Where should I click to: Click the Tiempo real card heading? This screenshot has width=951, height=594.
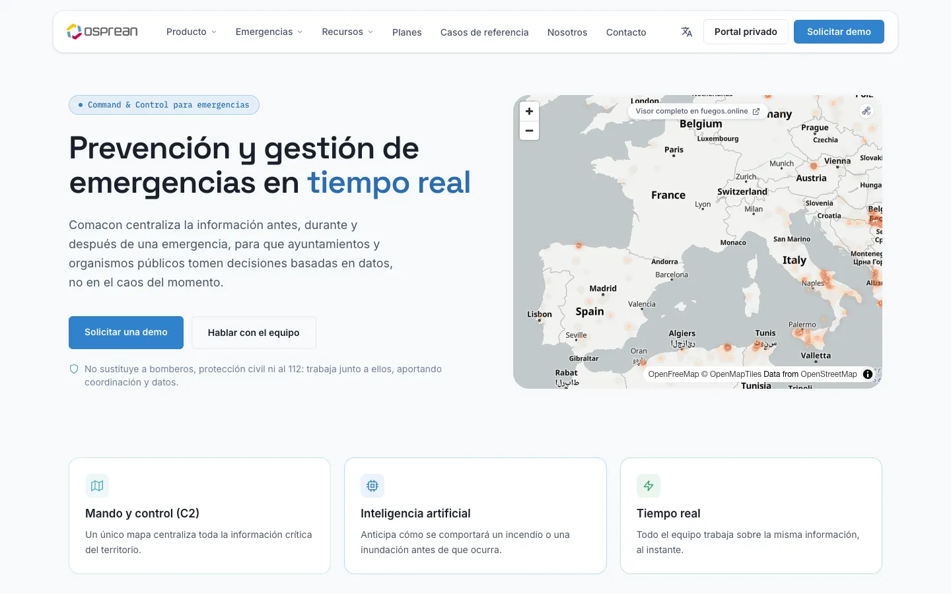(668, 513)
